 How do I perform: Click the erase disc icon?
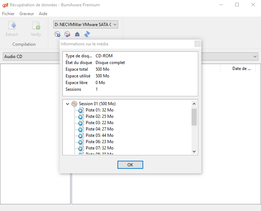point(67,34)
